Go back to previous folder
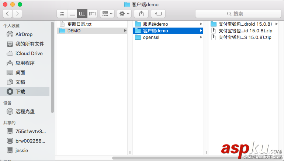The width and height of the screenshot is (284, 161). [8, 14]
